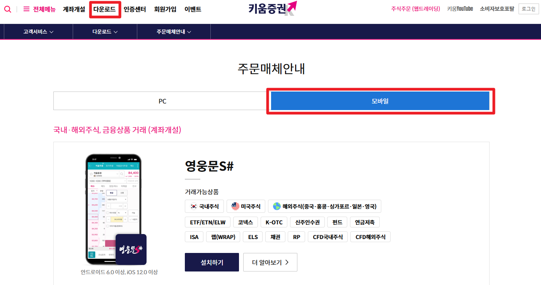This screenshot has height=285, width=541.
Task: Click the globe 해외주식 tag
Action: pyautogui.click(x=324, y=206)
